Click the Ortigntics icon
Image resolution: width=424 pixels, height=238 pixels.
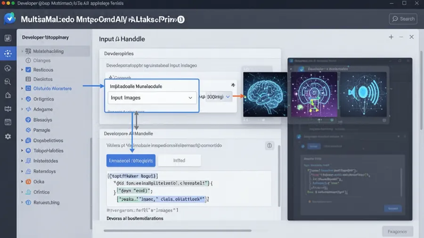28,99
